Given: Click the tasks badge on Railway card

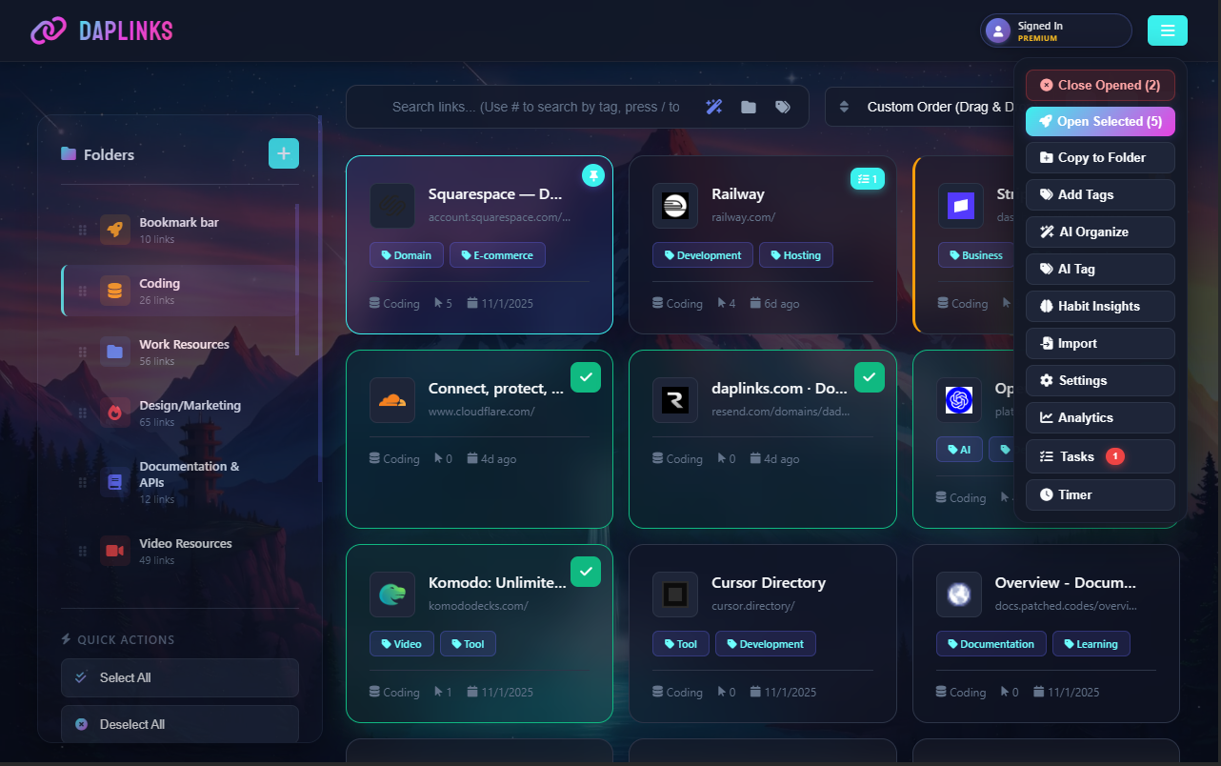Looking at the screenshot, I should click(868, 178).
